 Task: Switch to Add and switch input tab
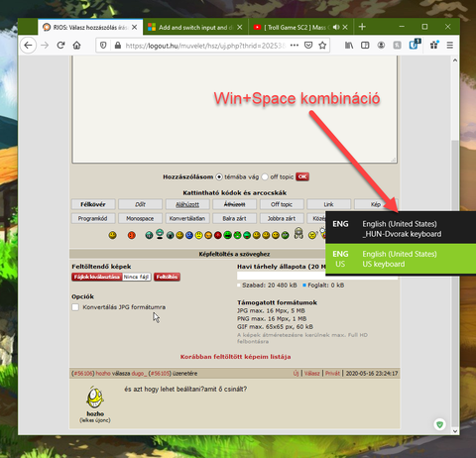click(195, 27)
